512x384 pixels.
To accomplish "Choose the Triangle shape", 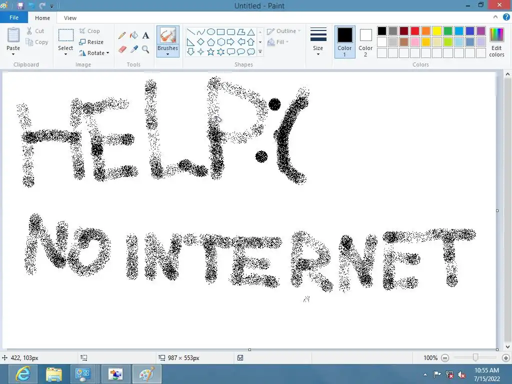I will pos(251,31).
